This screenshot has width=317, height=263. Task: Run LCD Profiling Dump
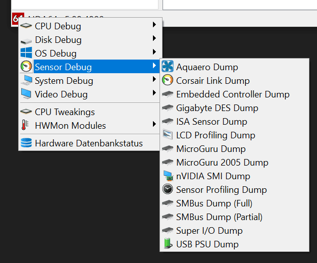pos(235,135)
